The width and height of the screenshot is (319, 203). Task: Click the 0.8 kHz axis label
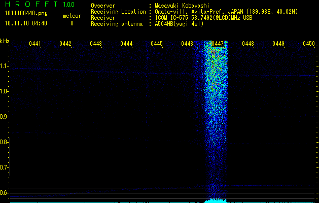pyautogui.click(x=4, y=142)
